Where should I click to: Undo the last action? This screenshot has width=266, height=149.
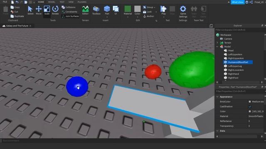pos(17,2)
